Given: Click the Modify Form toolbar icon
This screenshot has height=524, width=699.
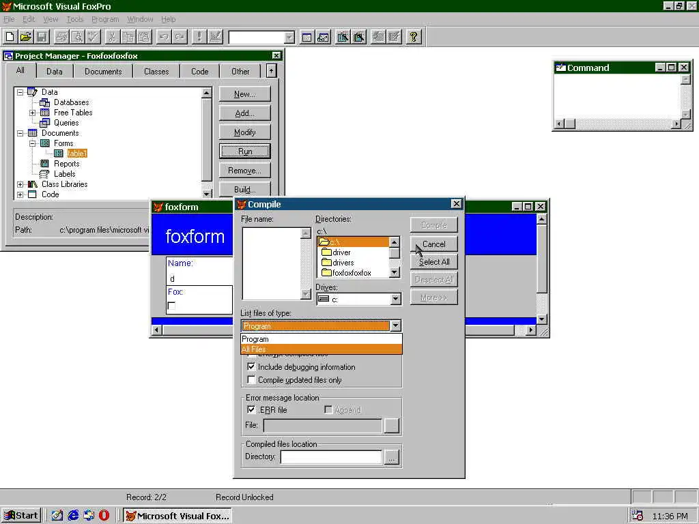Looking at the screenshot, I should tap(215, 37).
